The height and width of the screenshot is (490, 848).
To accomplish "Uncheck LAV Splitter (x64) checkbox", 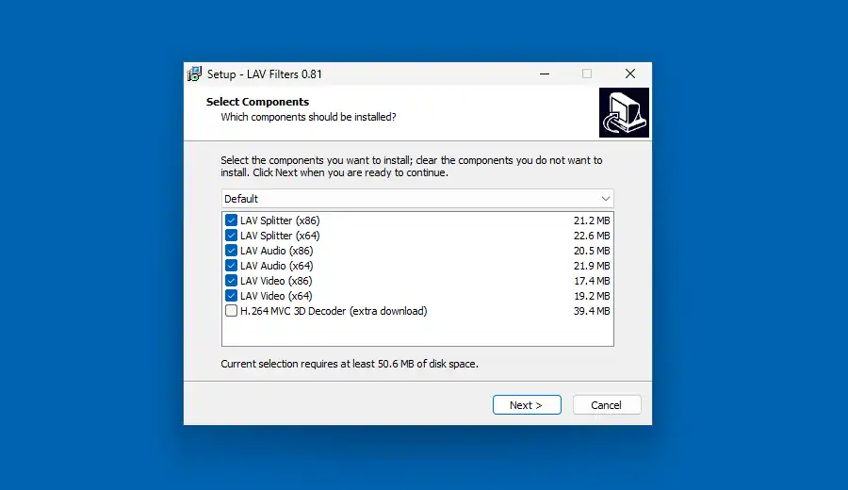I will (x=231, y=236).
